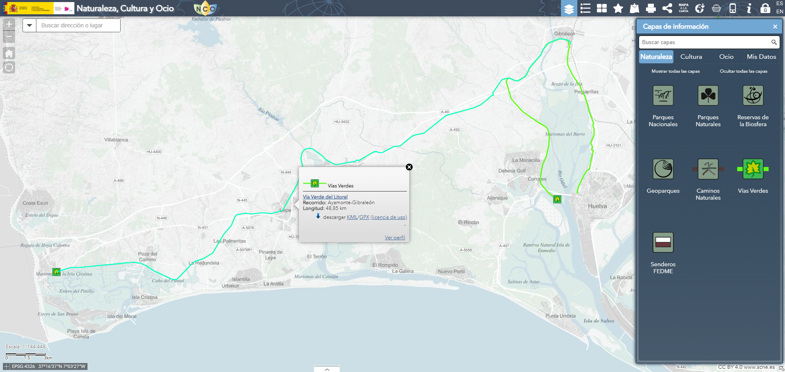Click the padlock login icon
Screen dimensions: 785x372
765,8
